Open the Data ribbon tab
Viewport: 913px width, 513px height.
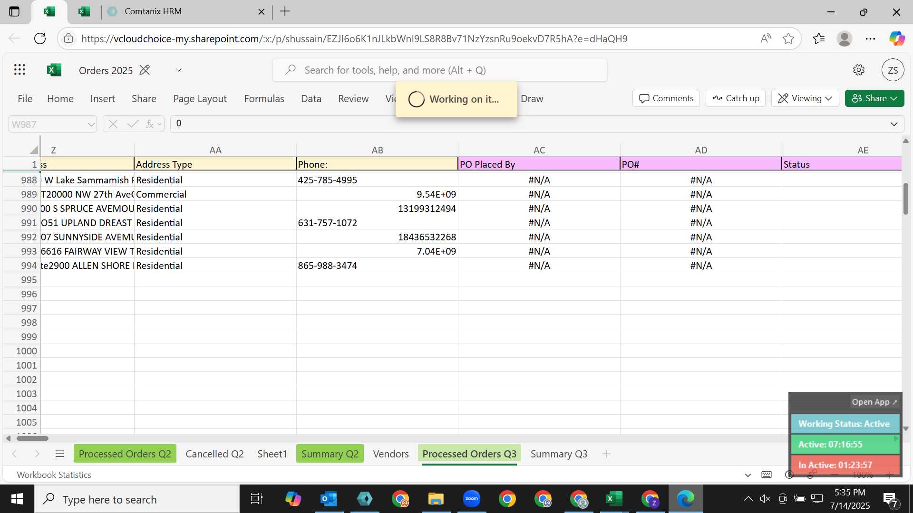[311, 98]
